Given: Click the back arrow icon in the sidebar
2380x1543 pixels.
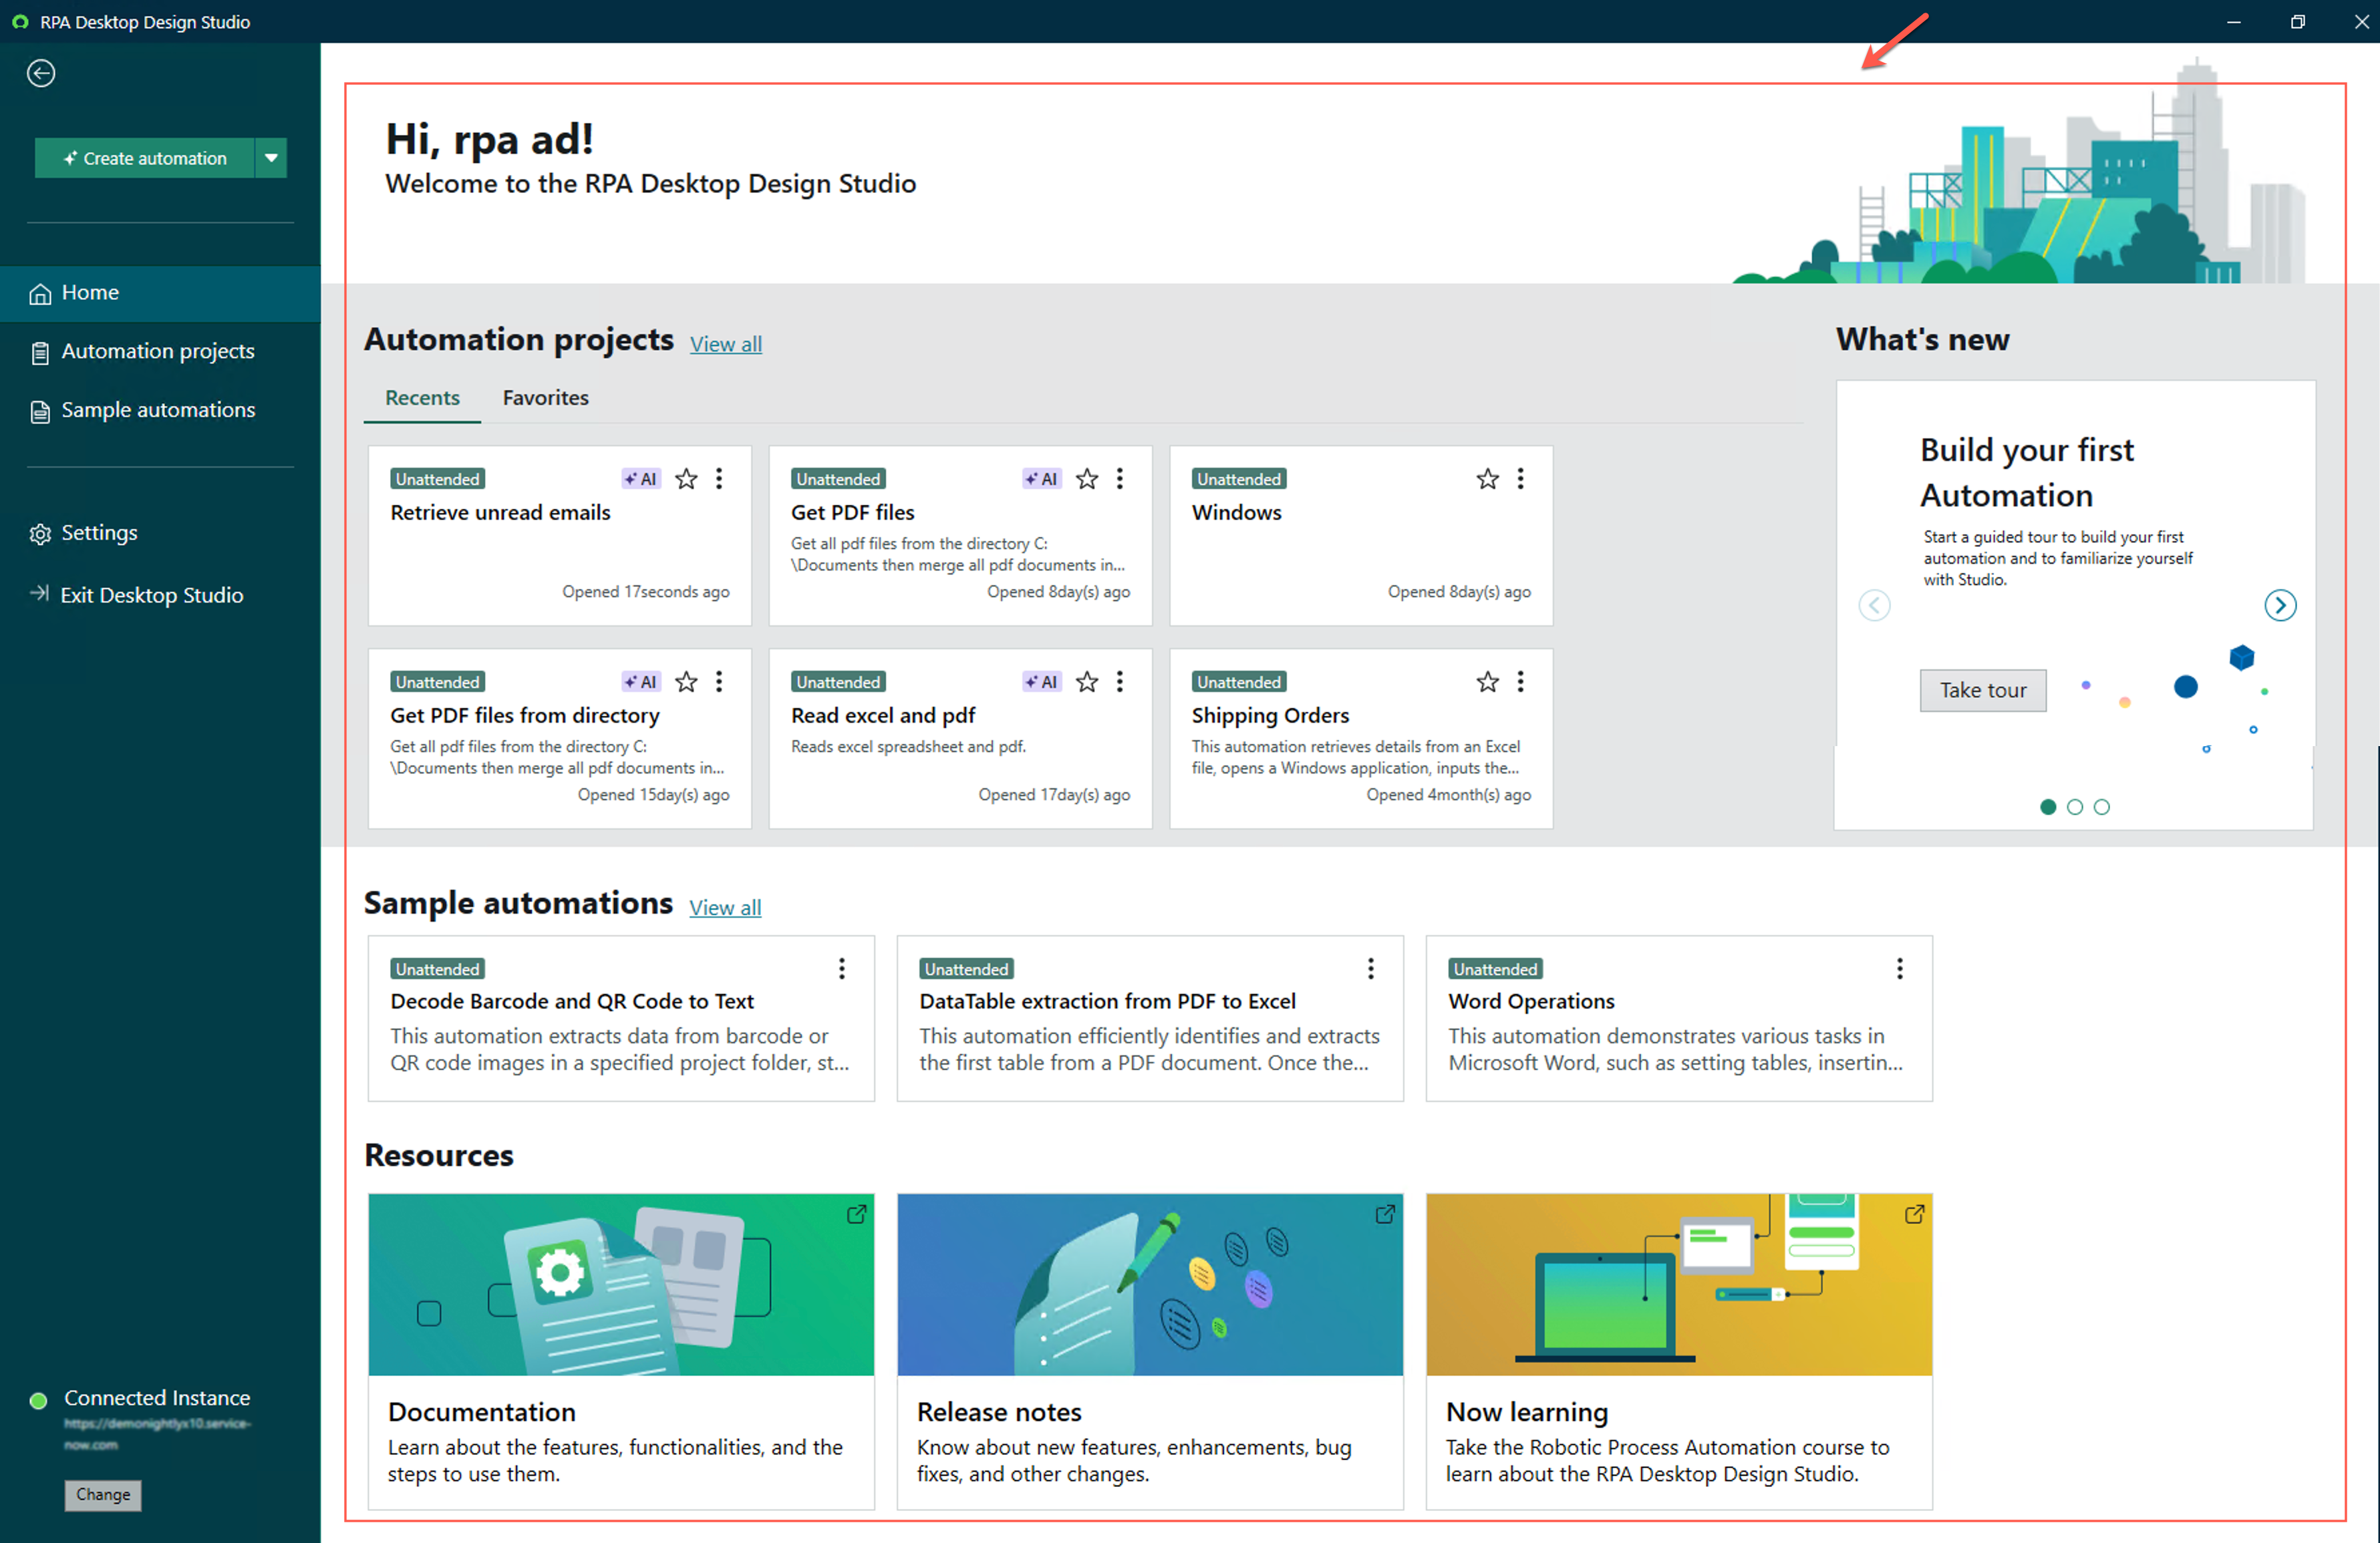Looking at the screenshot, I should pyautogui.click(x=41, y=74).
